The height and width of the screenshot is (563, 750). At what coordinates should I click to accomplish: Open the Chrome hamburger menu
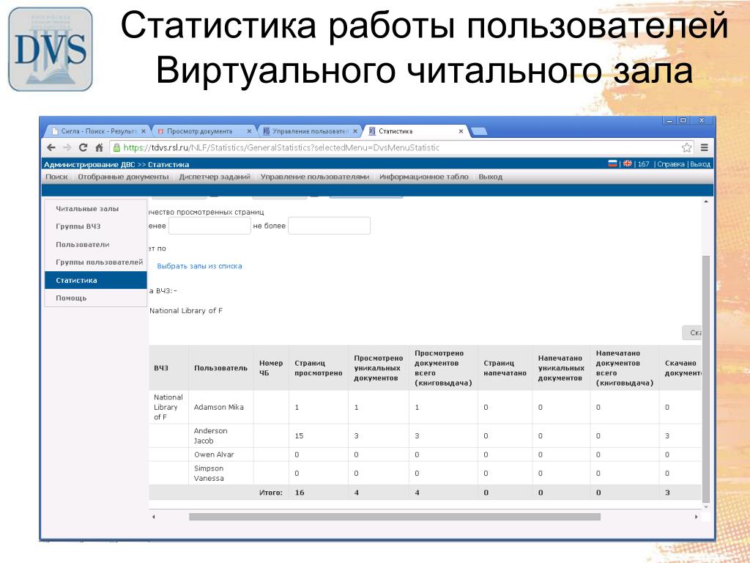click(704, 147)
